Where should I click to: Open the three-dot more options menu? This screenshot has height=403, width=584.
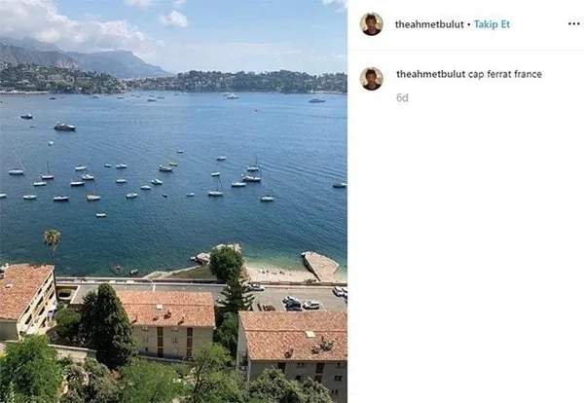point(573,23)
